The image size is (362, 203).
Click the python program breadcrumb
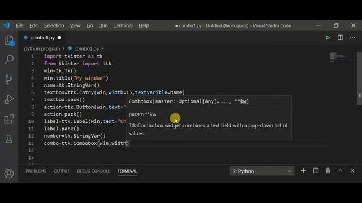coord(42,49)
